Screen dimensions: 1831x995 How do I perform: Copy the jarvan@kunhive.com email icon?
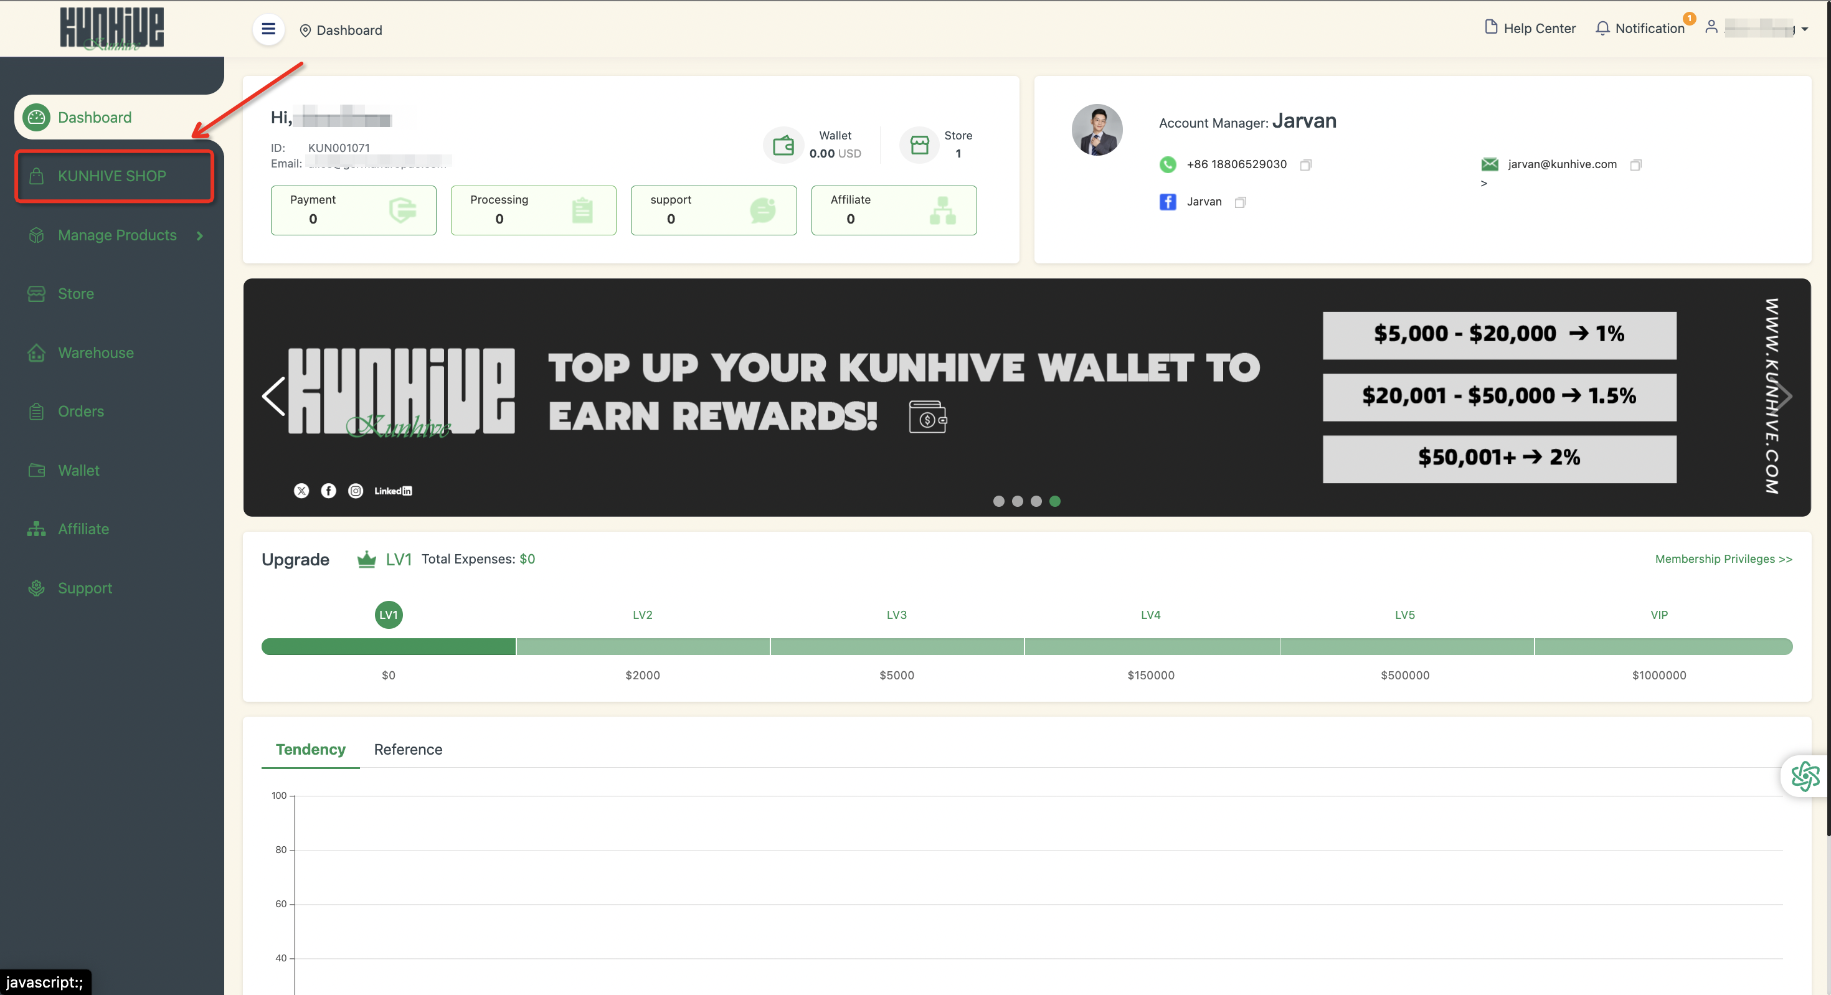1635,165
